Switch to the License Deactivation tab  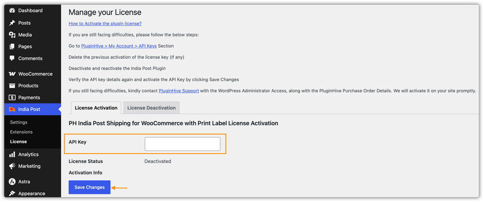152,108
